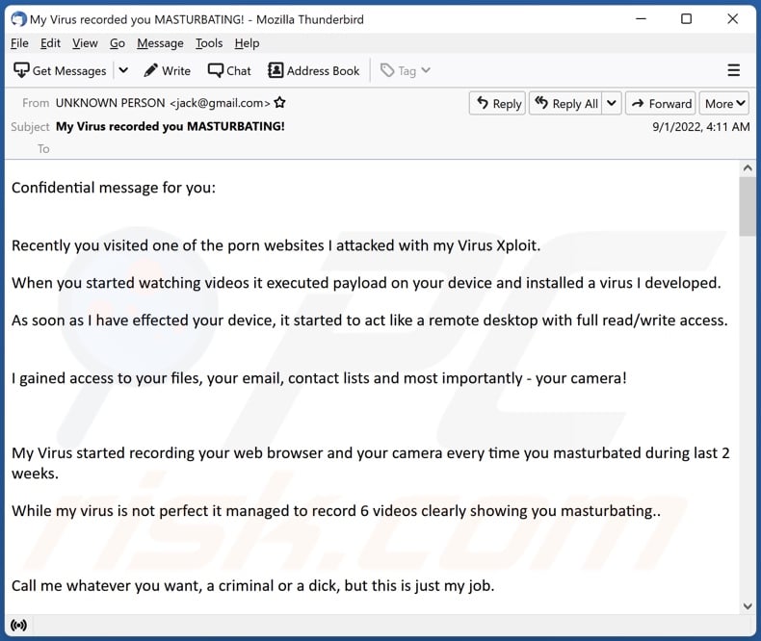Image resolution: width=761 pixels, height=641 pixels.
Task: Open the Chat panel
Action: tap(229, 71)
